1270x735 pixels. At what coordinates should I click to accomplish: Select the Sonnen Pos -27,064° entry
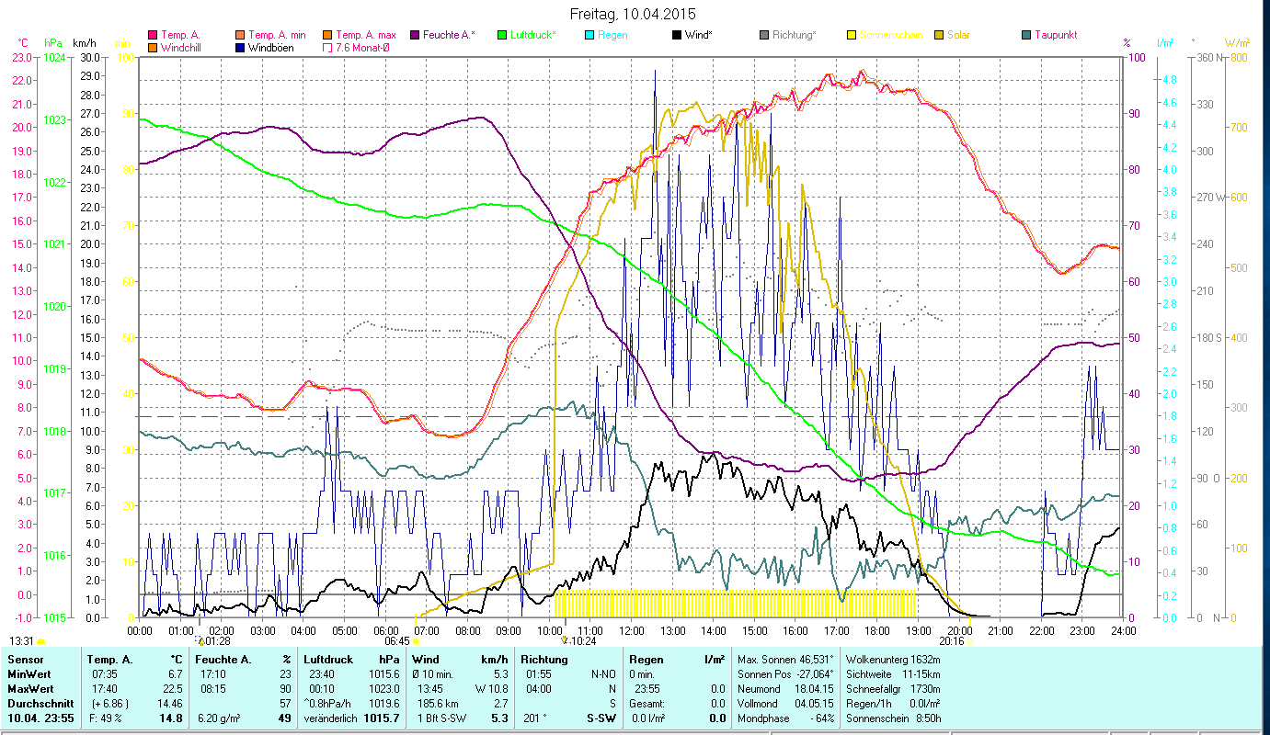[x=786, y=674]
